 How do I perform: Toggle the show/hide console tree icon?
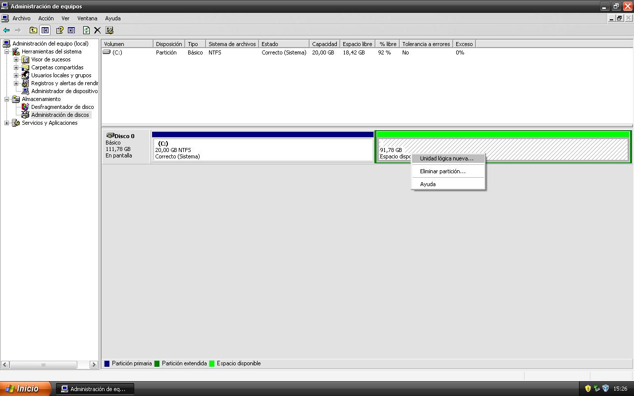(45, 30)
